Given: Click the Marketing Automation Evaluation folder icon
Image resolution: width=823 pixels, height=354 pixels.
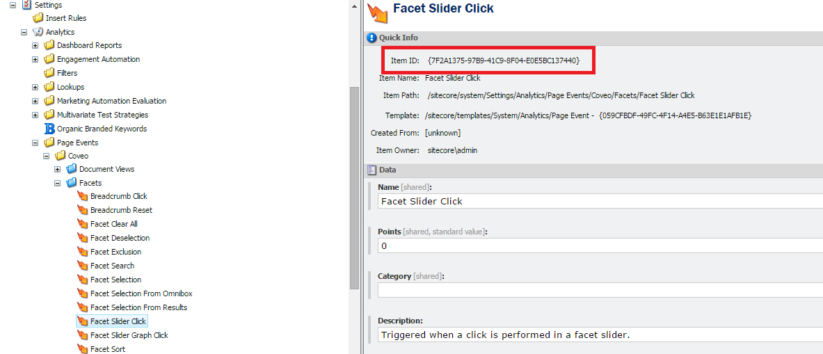Looking at the screenshot, I should (49, 101).
